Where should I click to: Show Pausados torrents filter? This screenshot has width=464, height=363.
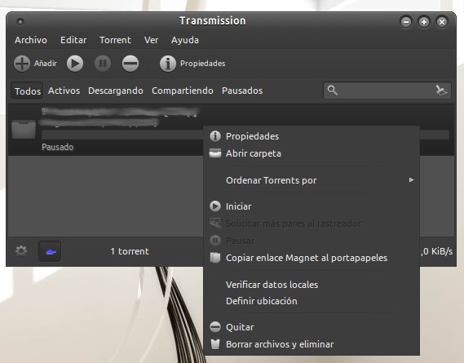pyautogui.click(x=242, y=91)
